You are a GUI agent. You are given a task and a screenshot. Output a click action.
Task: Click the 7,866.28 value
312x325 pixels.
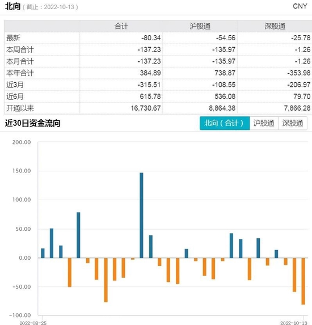297,108
